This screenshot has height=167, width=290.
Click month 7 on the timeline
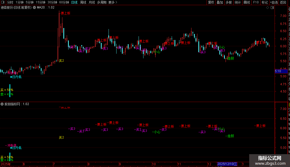54,164
